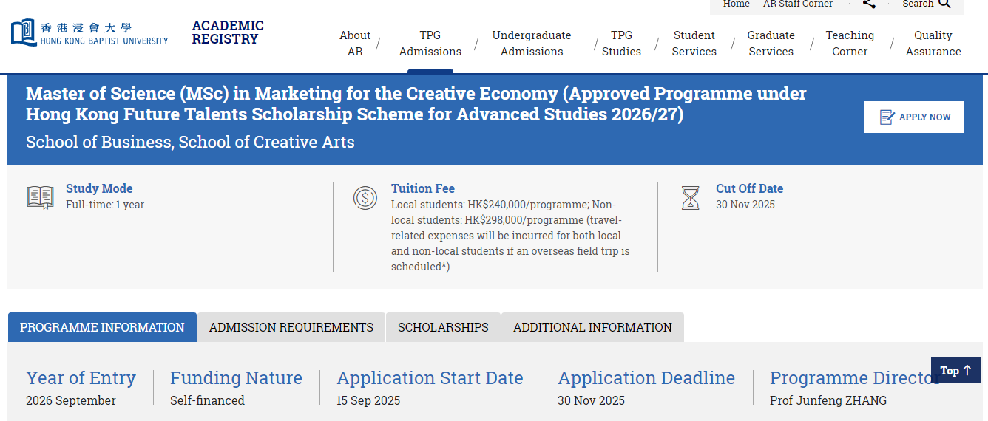The image size is (988, 421).
Task: Click the 'Cut Off Date' heading
Action: pos(749,188)
